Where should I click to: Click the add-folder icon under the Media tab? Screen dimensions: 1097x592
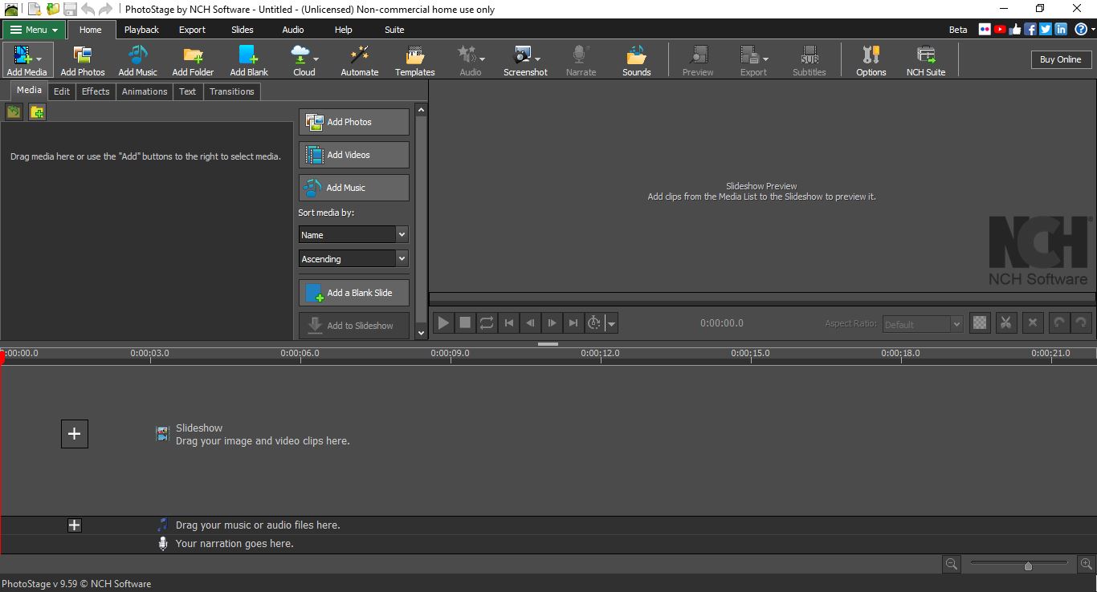pyautogui.click(x=37, y=112)
